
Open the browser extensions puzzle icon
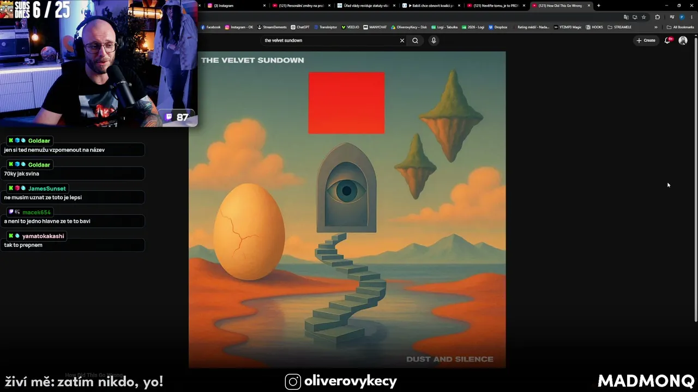[657, 17]
